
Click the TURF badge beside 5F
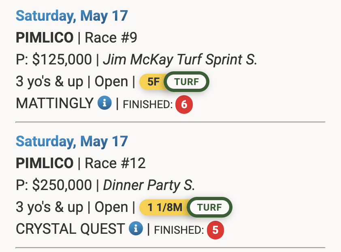click(186, 82)
